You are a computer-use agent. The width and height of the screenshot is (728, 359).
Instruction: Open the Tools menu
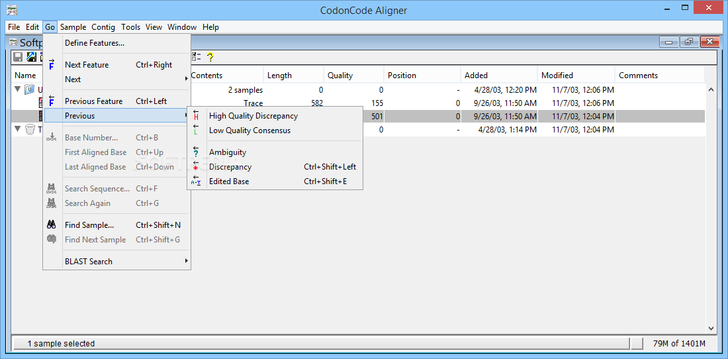131,27
